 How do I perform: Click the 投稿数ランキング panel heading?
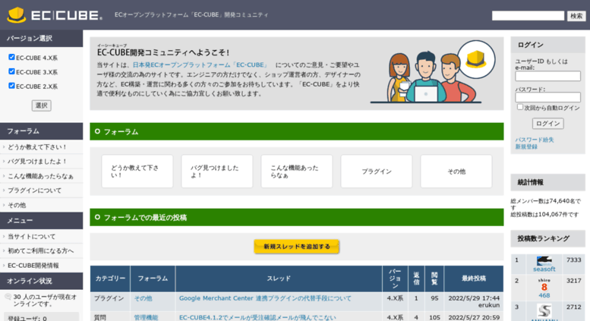tap(548, 238)
